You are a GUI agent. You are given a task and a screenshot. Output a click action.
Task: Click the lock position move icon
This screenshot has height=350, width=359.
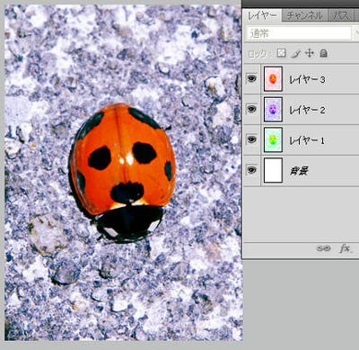[x=310, y=53]
